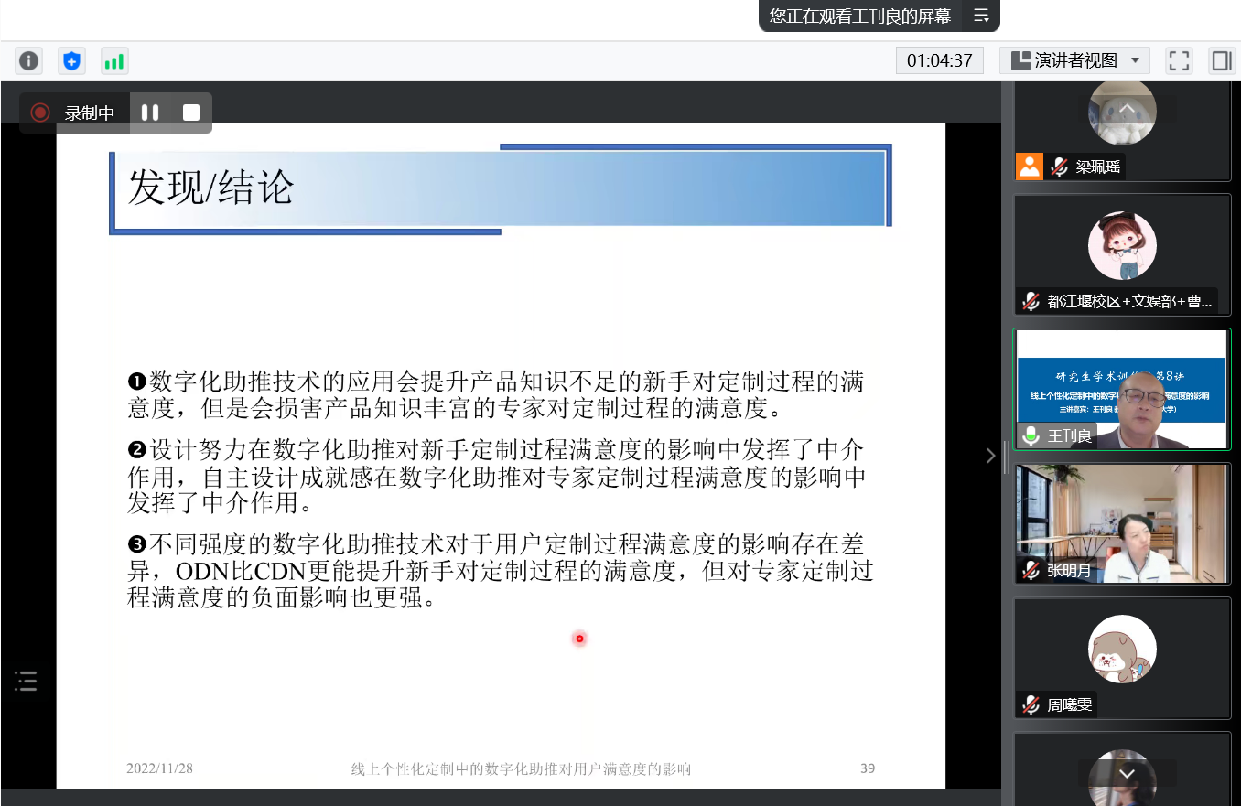This screenshot has width=1241, height=806.
Task: Open screen share options menu icon
Action: (x=981, y=16)
